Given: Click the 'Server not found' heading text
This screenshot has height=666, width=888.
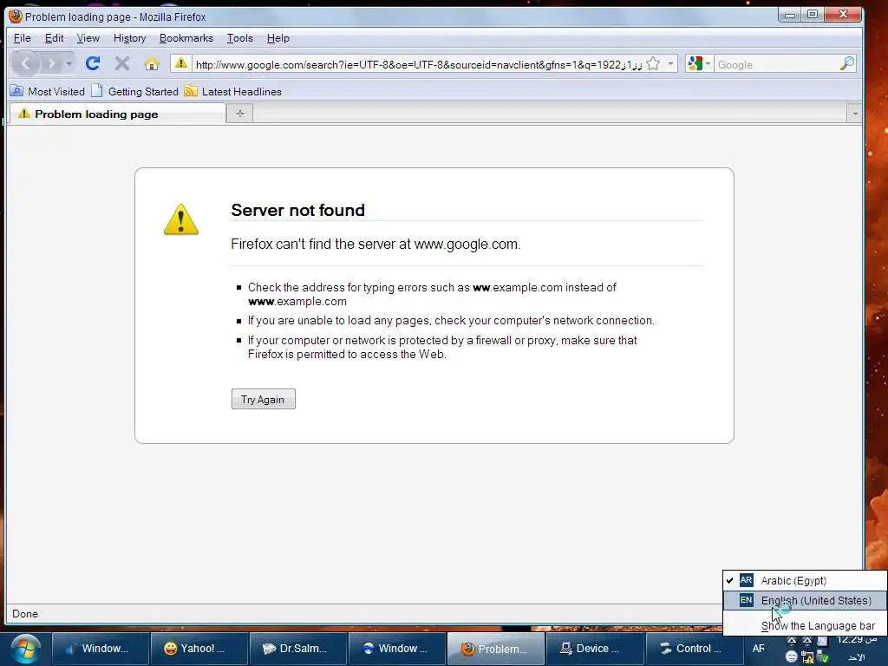Looking at the screenshot, I should tap(298, 210).
